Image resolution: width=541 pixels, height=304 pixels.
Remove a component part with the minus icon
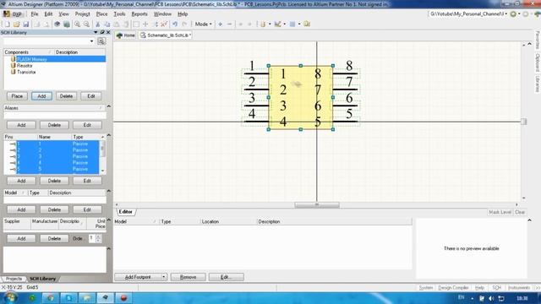229,24
